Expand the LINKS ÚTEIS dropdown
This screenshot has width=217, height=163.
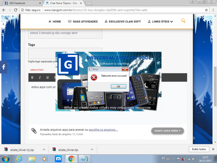160,21
